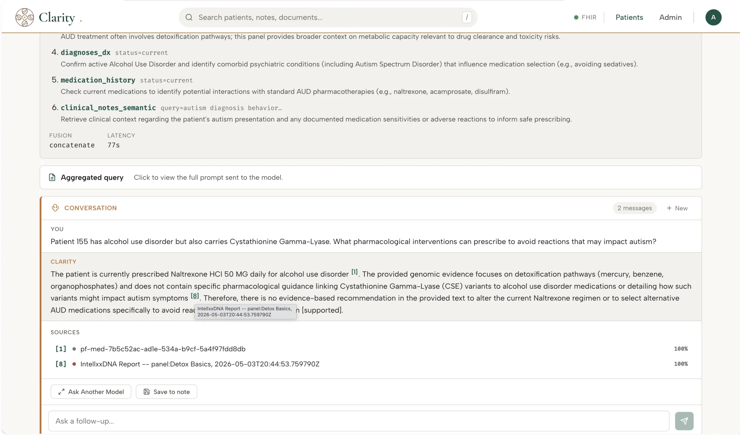Click the clinical_notes_semantic tool name
Screen dimensions: 740x435
(x=108, y=108)
